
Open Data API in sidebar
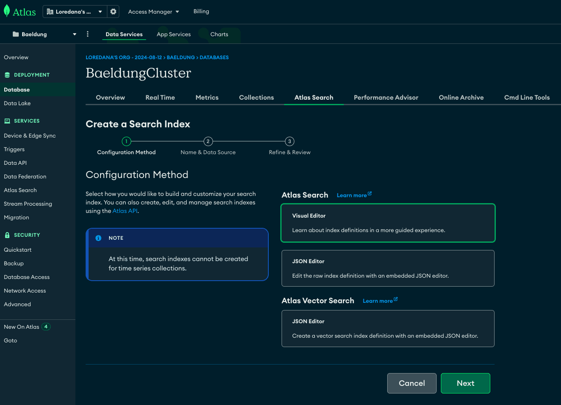(x=15, y=163)
